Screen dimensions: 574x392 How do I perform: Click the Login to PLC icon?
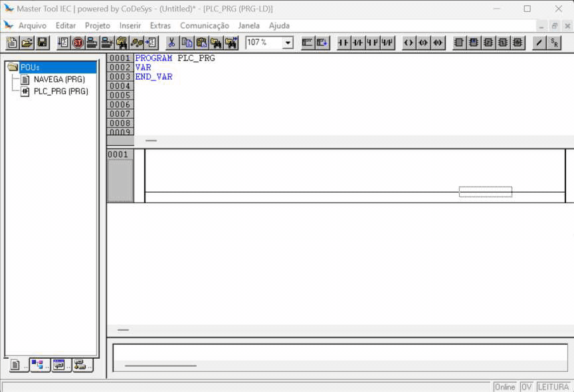pos(92,43)
